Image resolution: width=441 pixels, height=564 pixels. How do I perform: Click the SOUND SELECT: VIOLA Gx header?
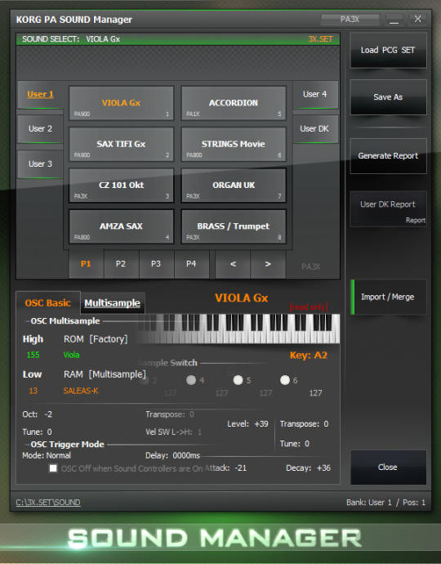tap(71, 39)
